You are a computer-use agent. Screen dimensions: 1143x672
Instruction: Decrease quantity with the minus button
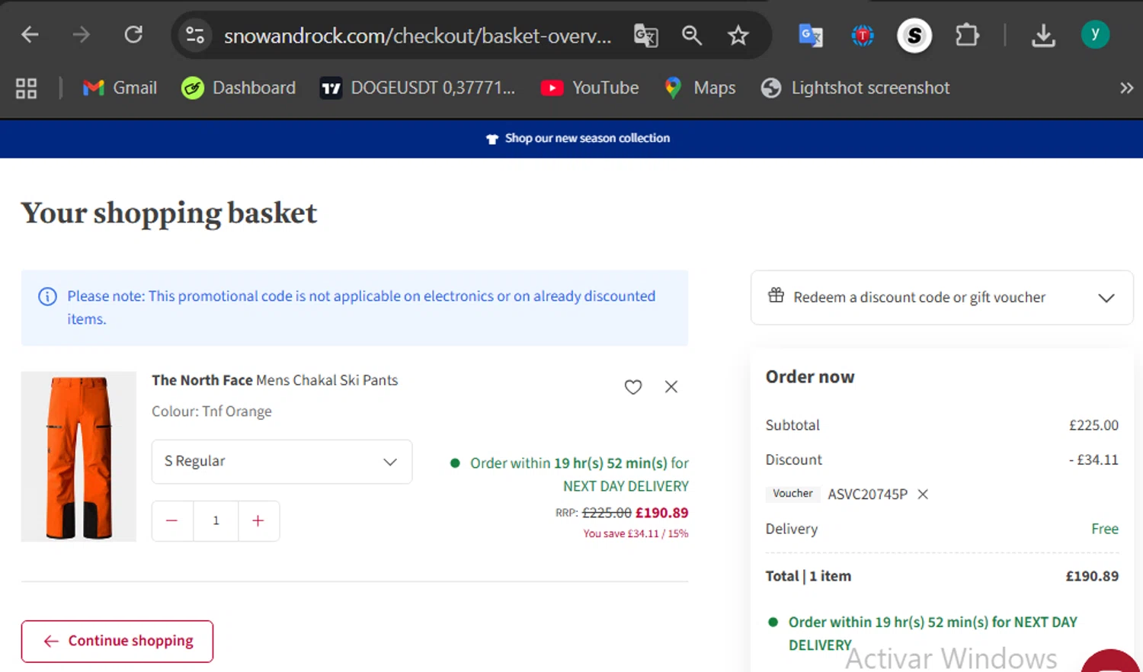click(x=172, y=521)
